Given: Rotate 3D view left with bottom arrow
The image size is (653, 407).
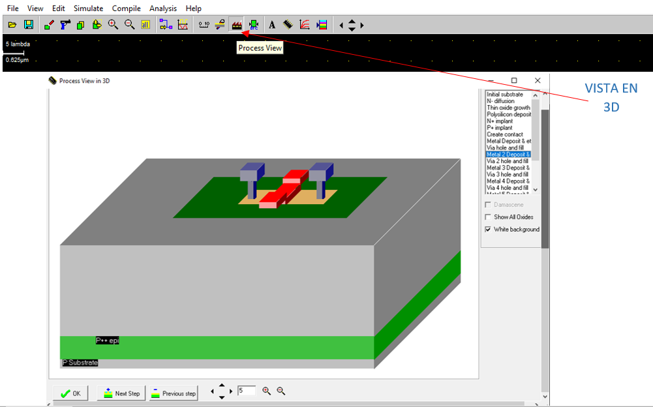Looking at the screenshot, I should [x=213, y=391].
